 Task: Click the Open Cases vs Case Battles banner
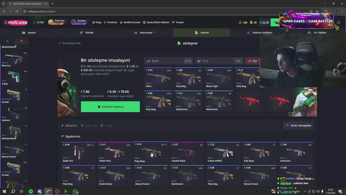(306, 21)
